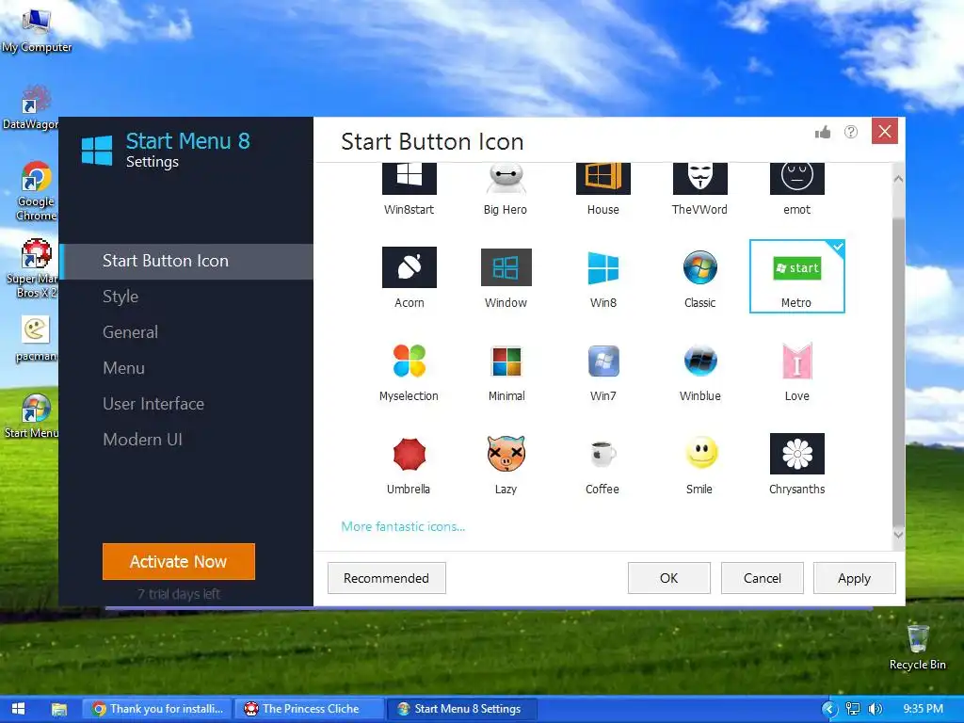Select the Recycle Bin desktop icon

click(x=917, y=648)
